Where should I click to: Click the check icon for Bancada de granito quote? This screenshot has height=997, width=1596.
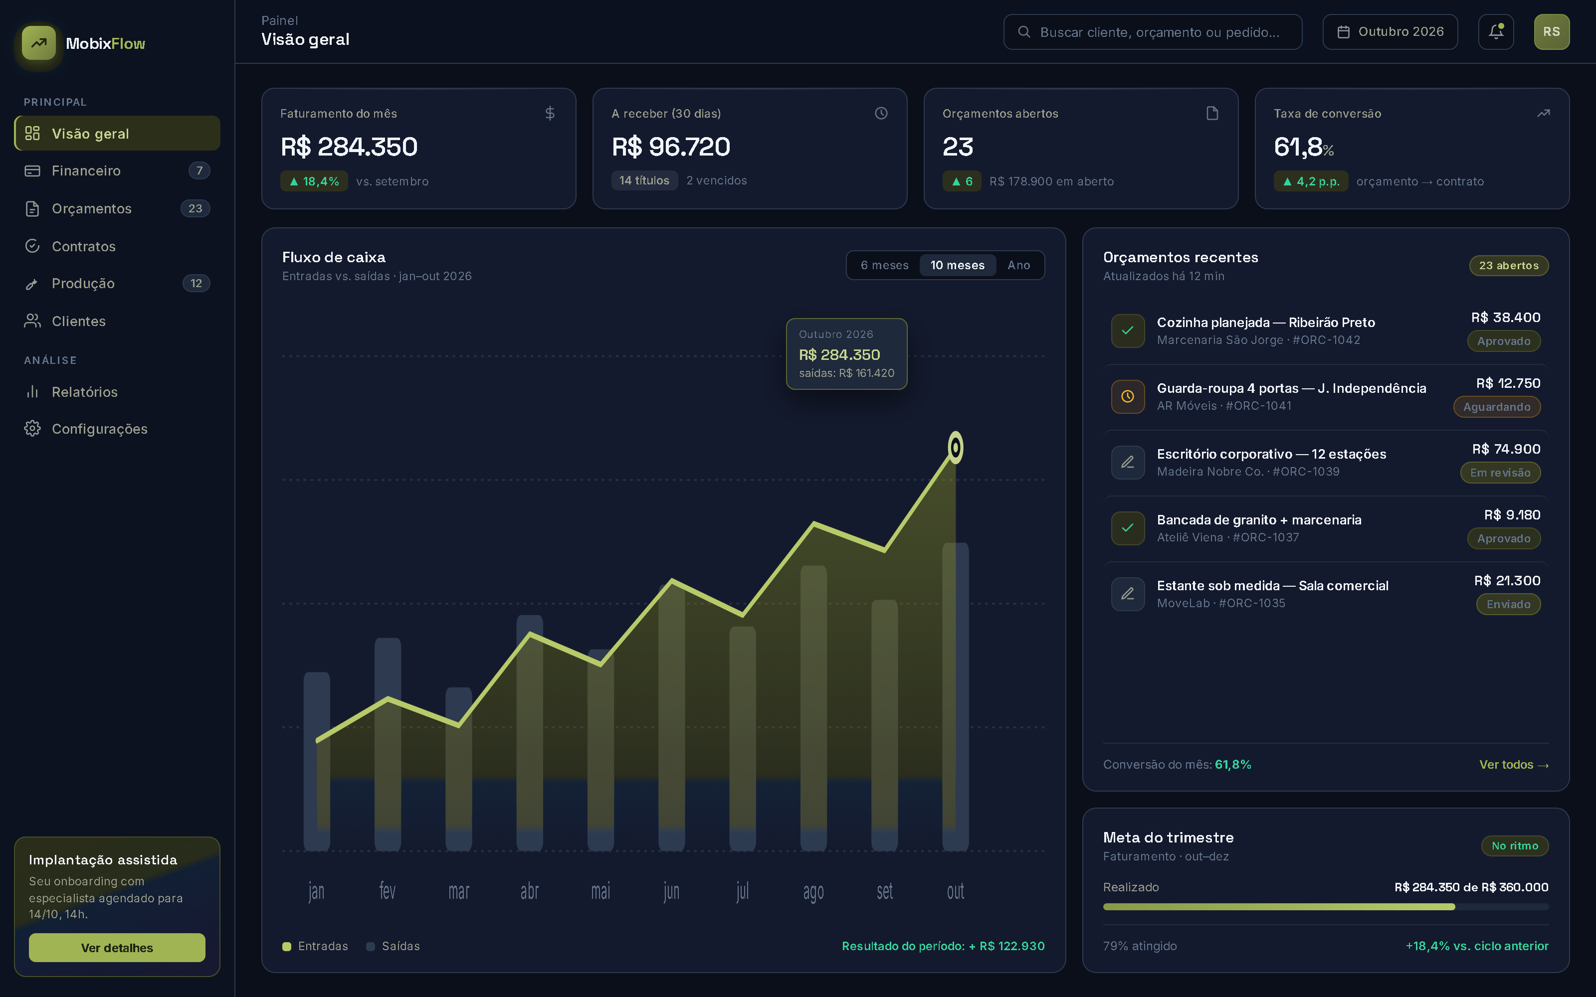coord(1128,528)
